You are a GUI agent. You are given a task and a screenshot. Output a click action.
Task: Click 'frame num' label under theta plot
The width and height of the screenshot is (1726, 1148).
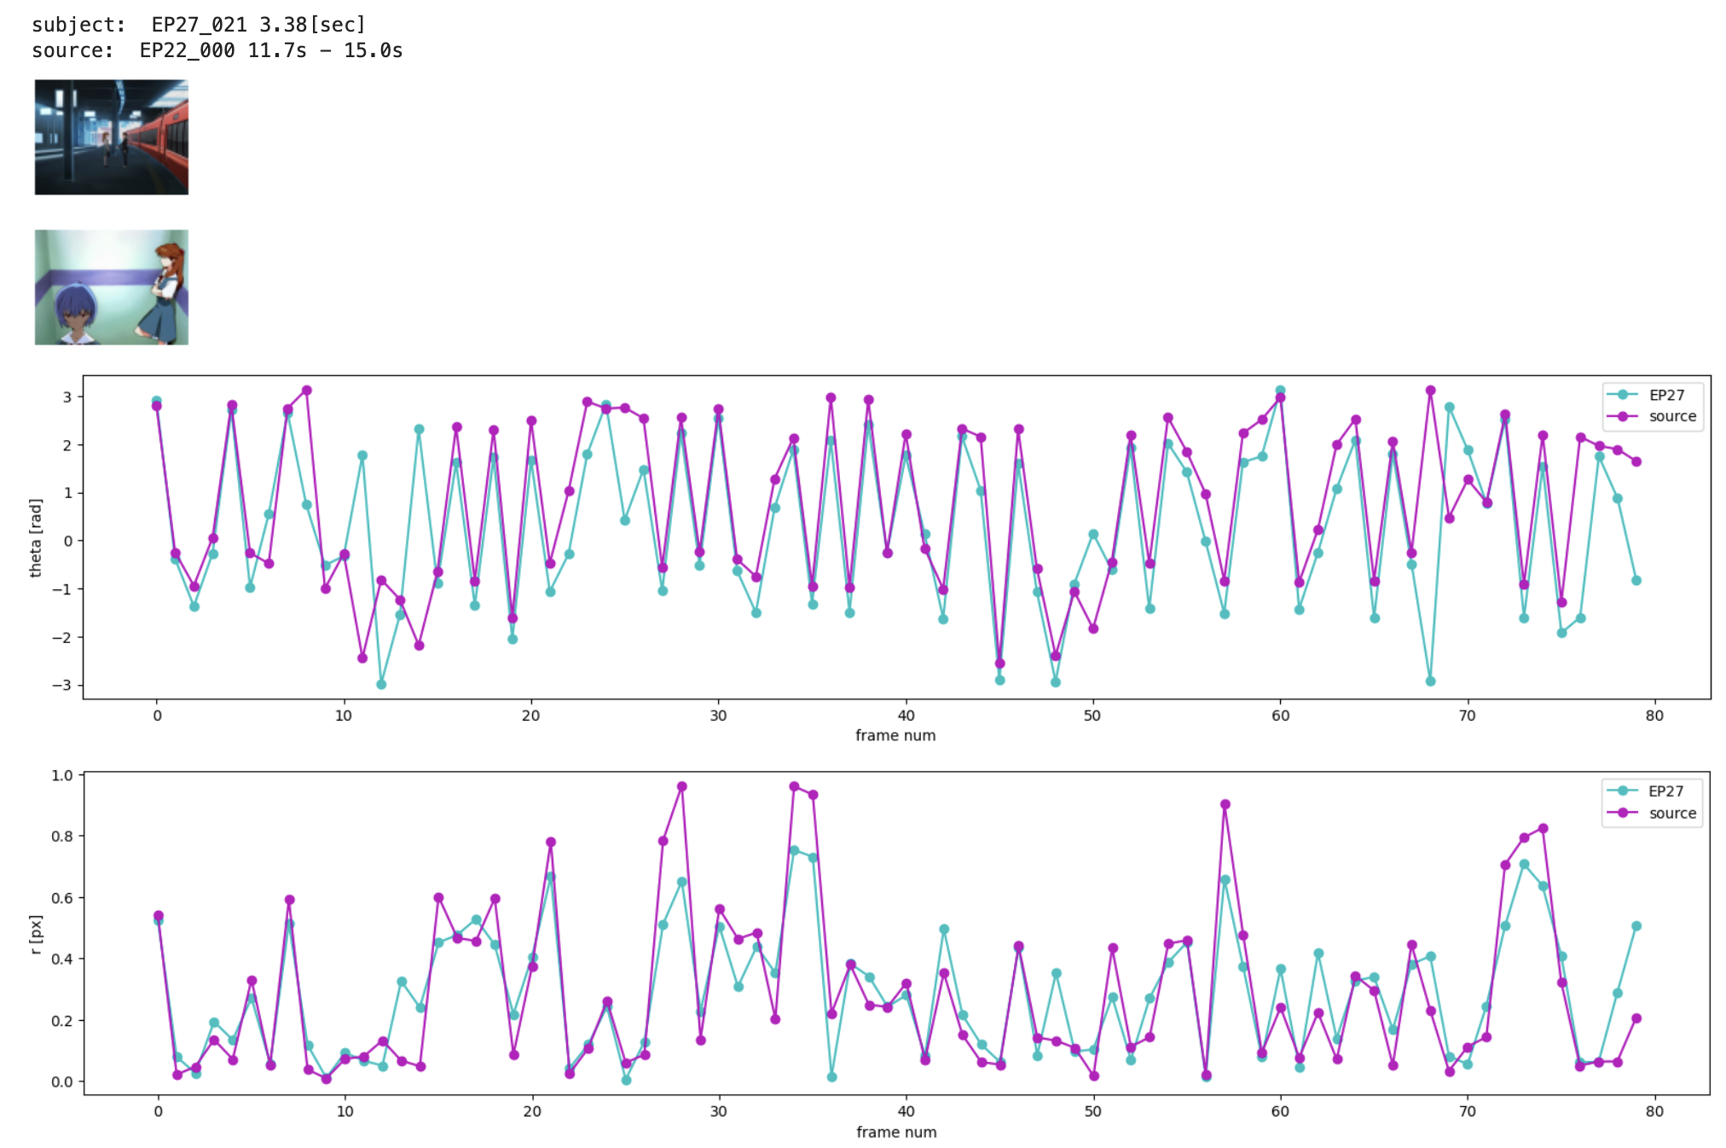coord(895,735)
